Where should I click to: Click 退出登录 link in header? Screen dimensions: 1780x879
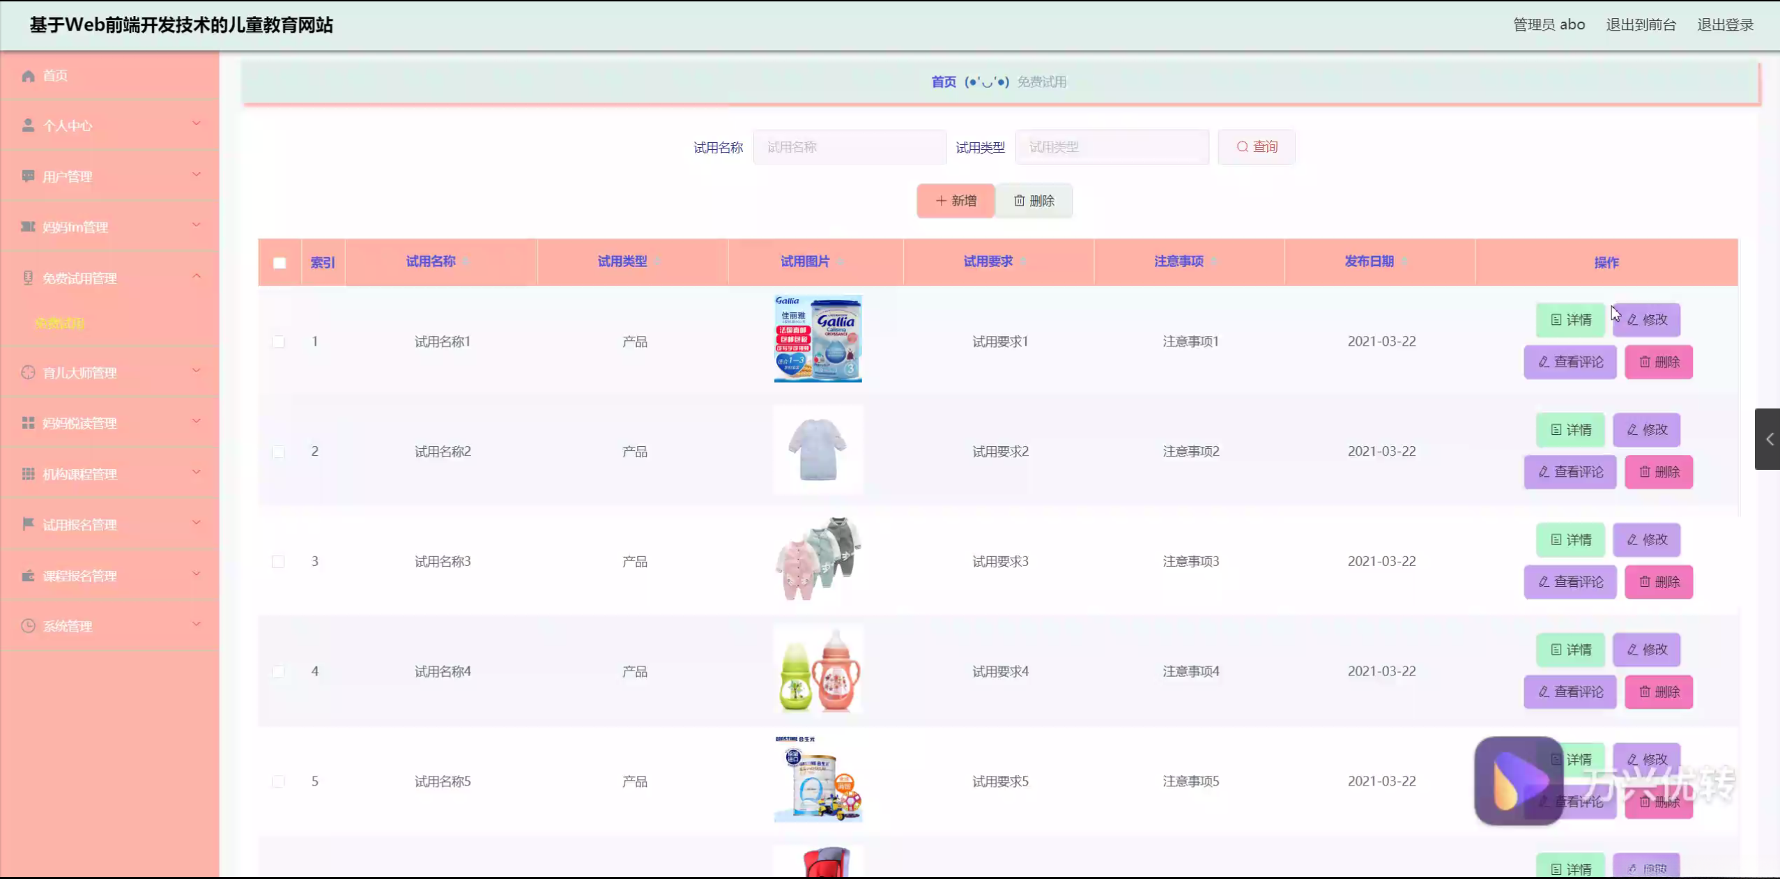click(x=1724, y=25)
